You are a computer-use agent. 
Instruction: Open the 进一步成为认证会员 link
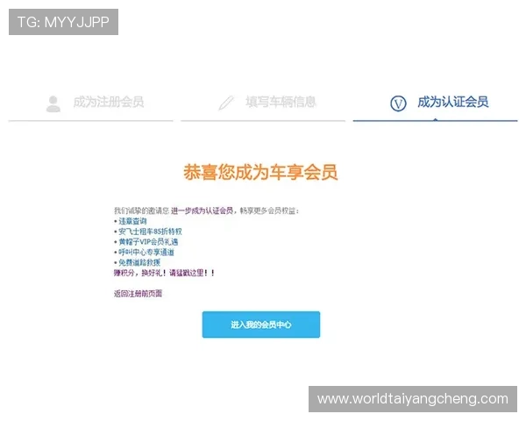pos(202,210)
